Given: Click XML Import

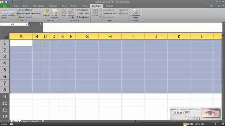Looking at the screenshot, I should coord(123,10).
